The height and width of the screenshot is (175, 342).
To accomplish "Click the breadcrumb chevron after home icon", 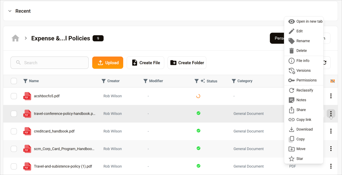I will click(x=26, y=38).
